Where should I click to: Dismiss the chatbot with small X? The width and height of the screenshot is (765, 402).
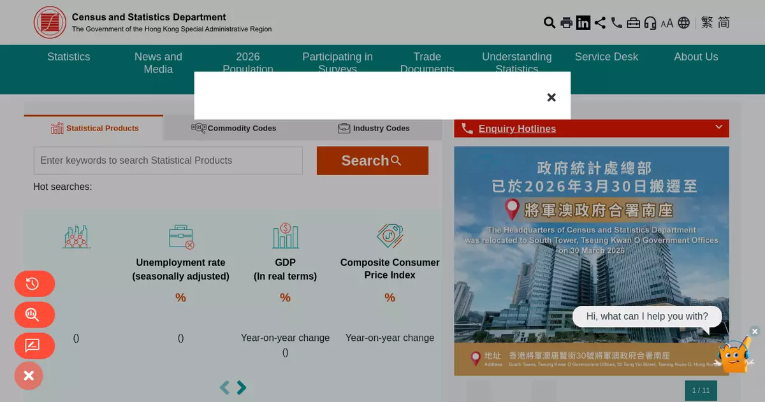point(755,331)
